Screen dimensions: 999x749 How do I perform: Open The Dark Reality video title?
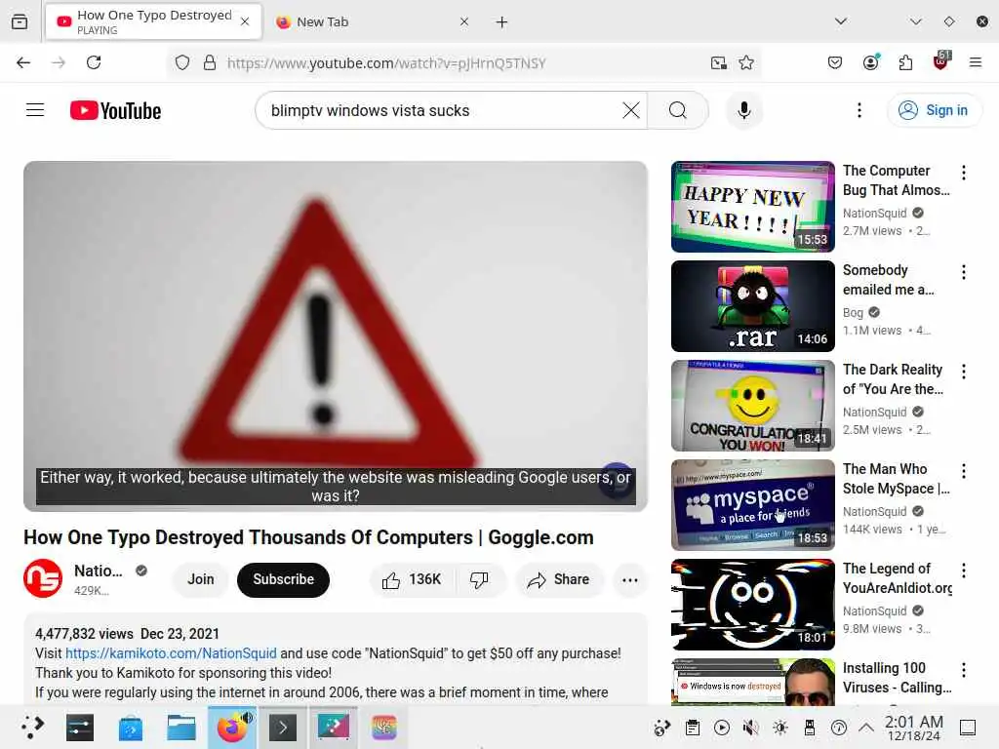click(x=893, y=379)
